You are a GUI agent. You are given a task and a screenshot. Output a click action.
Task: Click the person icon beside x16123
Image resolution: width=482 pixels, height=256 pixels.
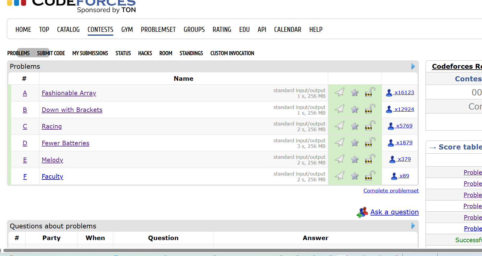click(389, 93)
